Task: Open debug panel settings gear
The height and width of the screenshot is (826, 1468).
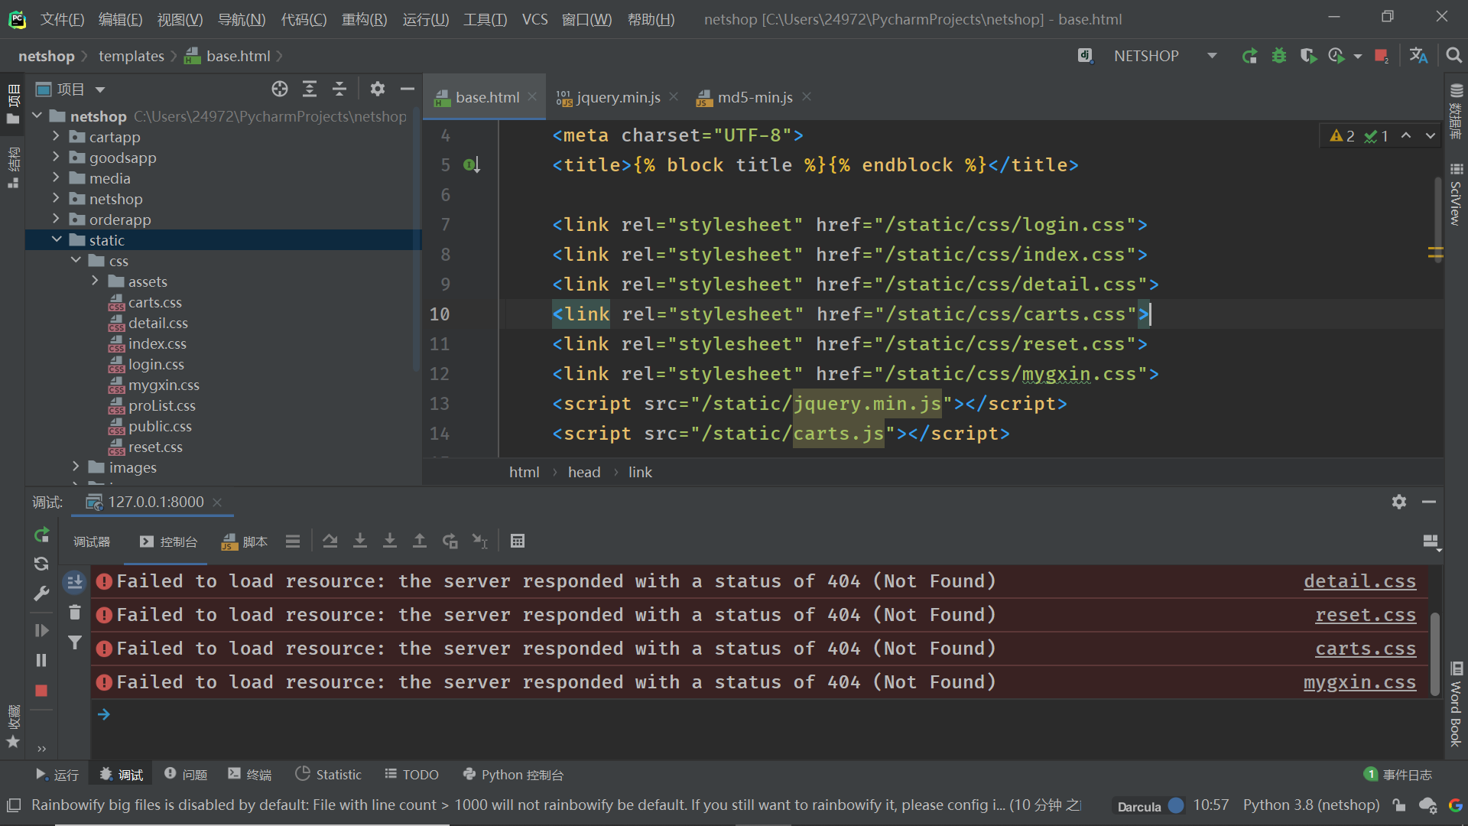Action: click(1399, 502)
